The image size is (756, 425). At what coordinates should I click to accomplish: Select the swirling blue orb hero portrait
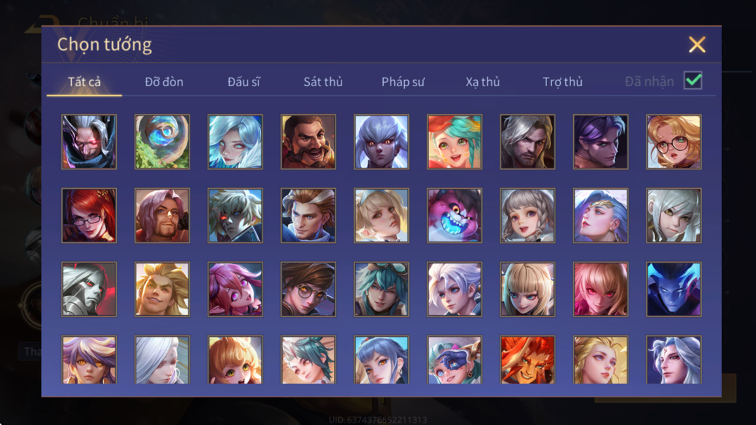tap(162, 142)
